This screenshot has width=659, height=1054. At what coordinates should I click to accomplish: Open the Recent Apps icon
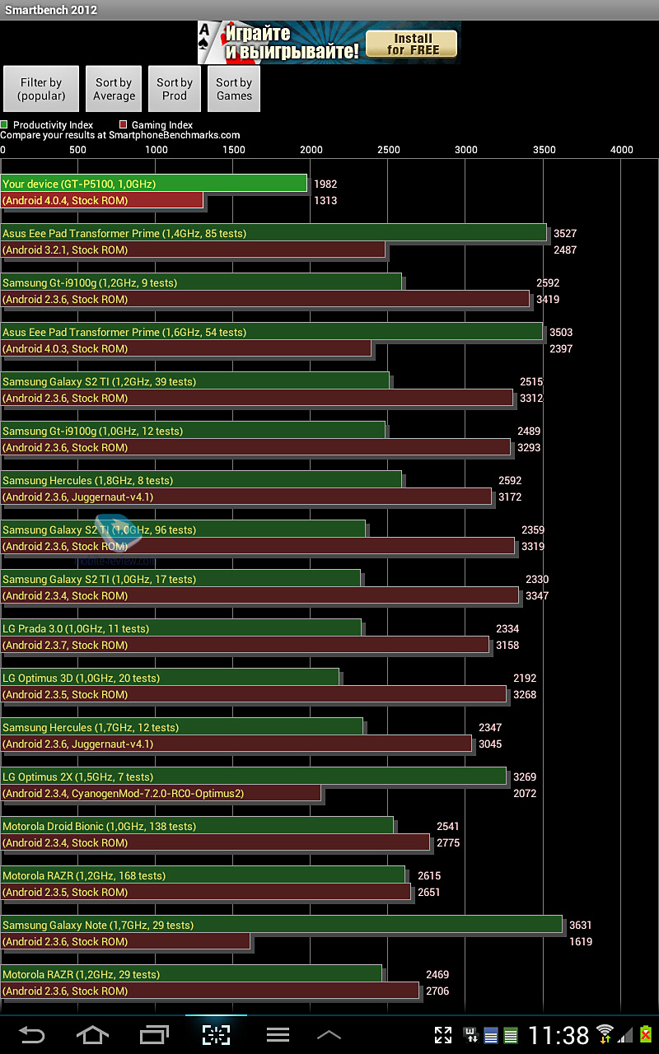[154, 1034]
